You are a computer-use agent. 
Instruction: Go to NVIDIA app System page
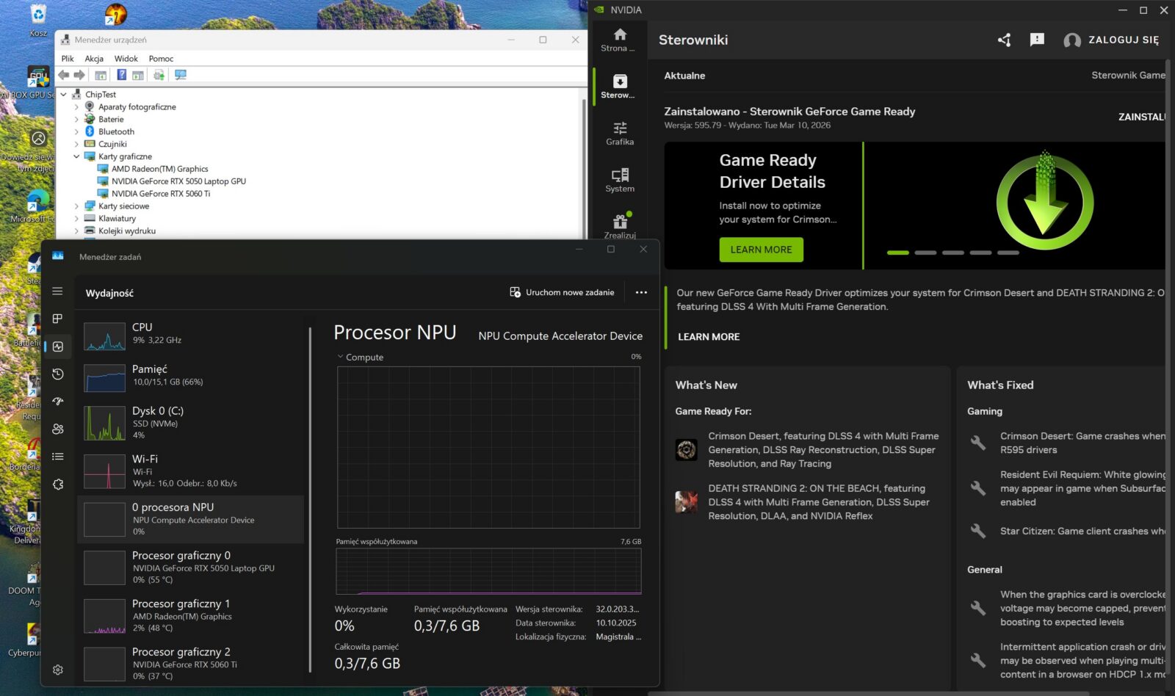tap(619, 180)
